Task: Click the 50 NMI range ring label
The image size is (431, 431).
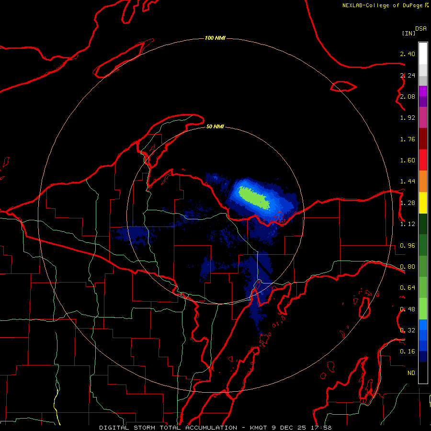Action: coord(215,126)
